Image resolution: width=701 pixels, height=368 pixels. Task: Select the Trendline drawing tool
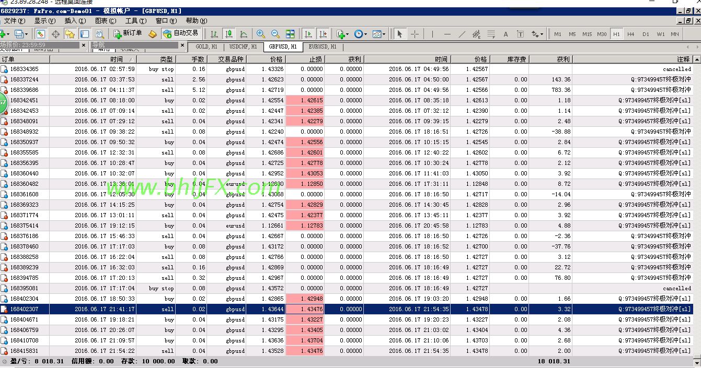[x=462, y=34]
